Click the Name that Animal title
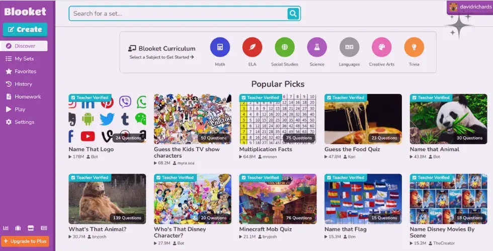This screenshot has width=493, height=251. tap(435, 150)
